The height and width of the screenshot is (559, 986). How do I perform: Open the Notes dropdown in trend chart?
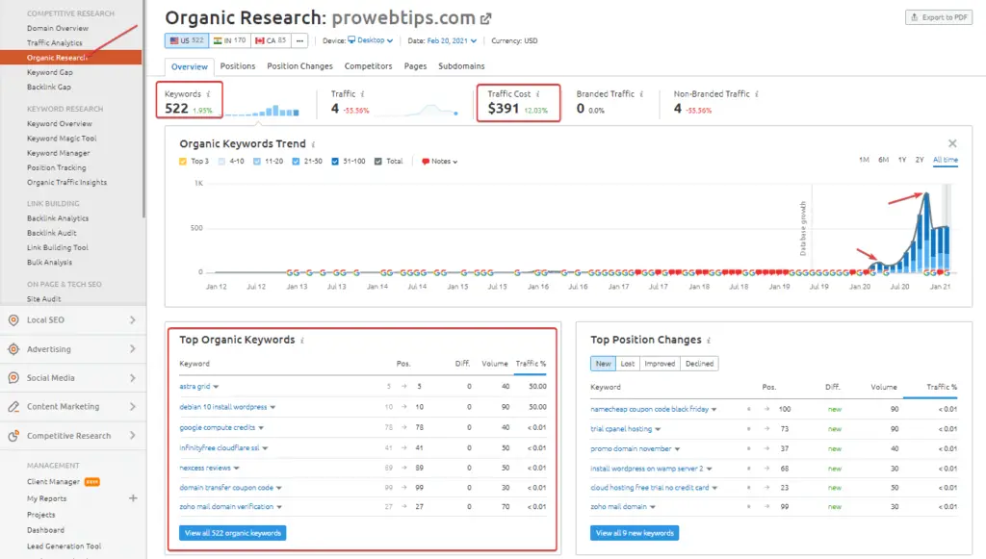click(439, 162)
